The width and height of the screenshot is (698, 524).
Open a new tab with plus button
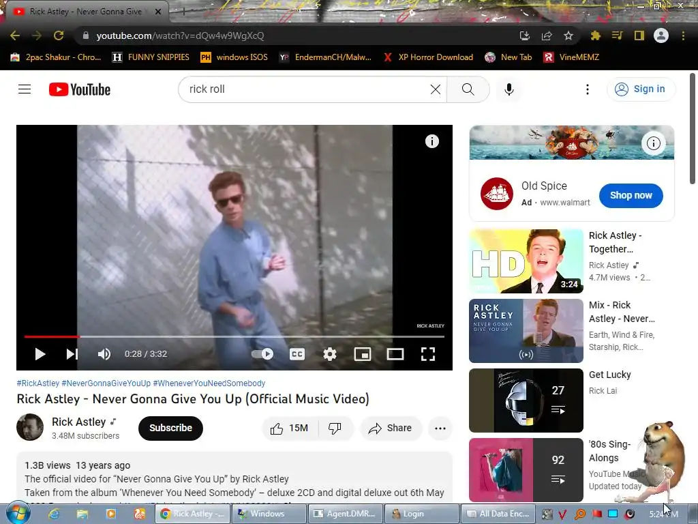tap(184, 12)
